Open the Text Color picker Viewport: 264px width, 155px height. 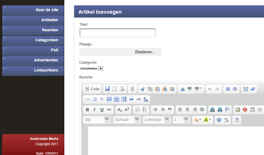click(x=197, y=120)
